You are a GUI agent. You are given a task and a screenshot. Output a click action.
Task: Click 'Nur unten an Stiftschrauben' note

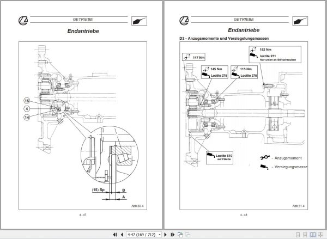[x=278, y=60]
